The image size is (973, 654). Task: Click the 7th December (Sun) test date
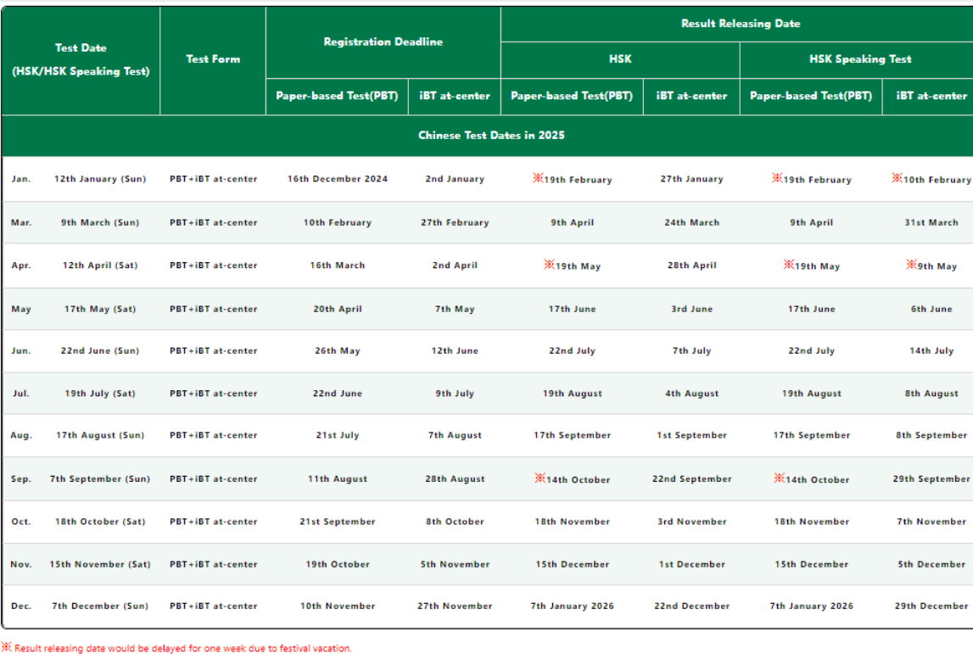pyautogui.click(x=99, y=606)
